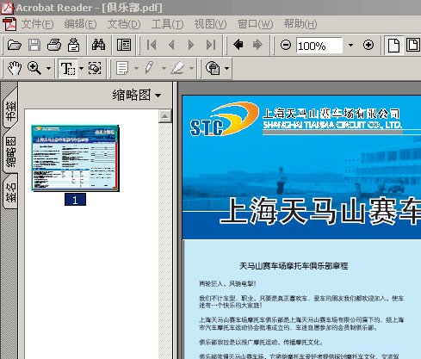Select the Zoom In magnifier tool

tap(34, 68)
